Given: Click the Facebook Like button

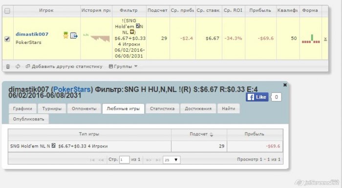Looking at the screenshot, I should click(257, 97).
